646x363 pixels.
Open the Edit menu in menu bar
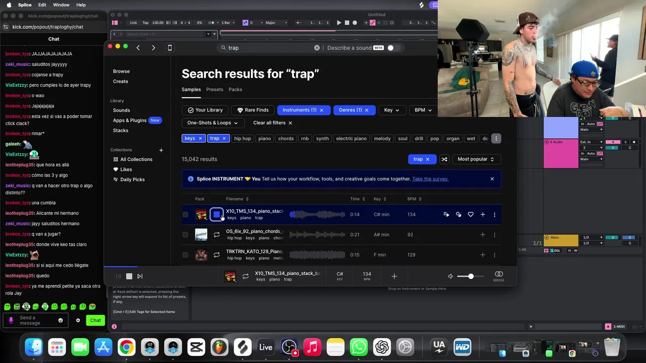tap(42, 5)
